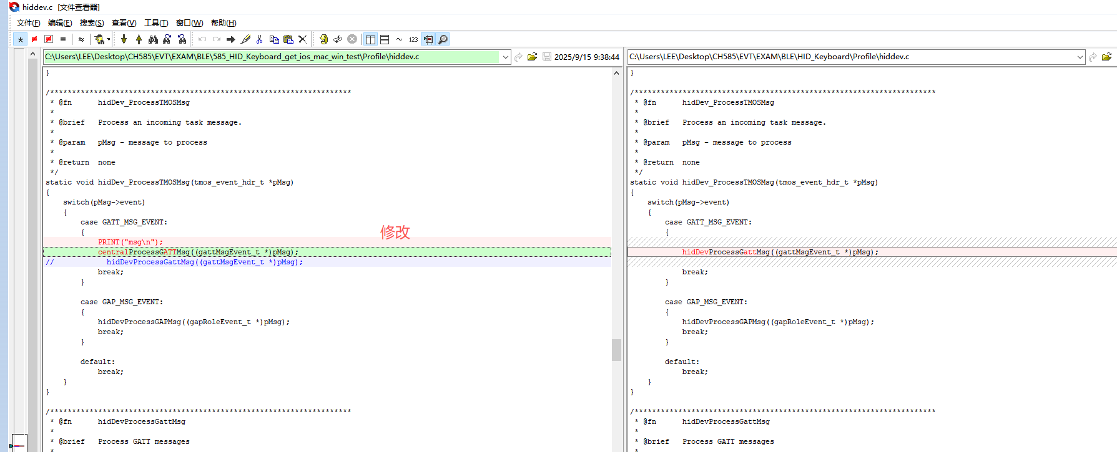Open 窗口(W) menu
1117x452 pixels.
[x=189, y=23]
